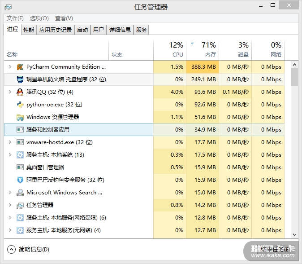Expand the PyCharm Community Edition process group
The height and width of the screenshot is (264, 302).
click(10, 67)
